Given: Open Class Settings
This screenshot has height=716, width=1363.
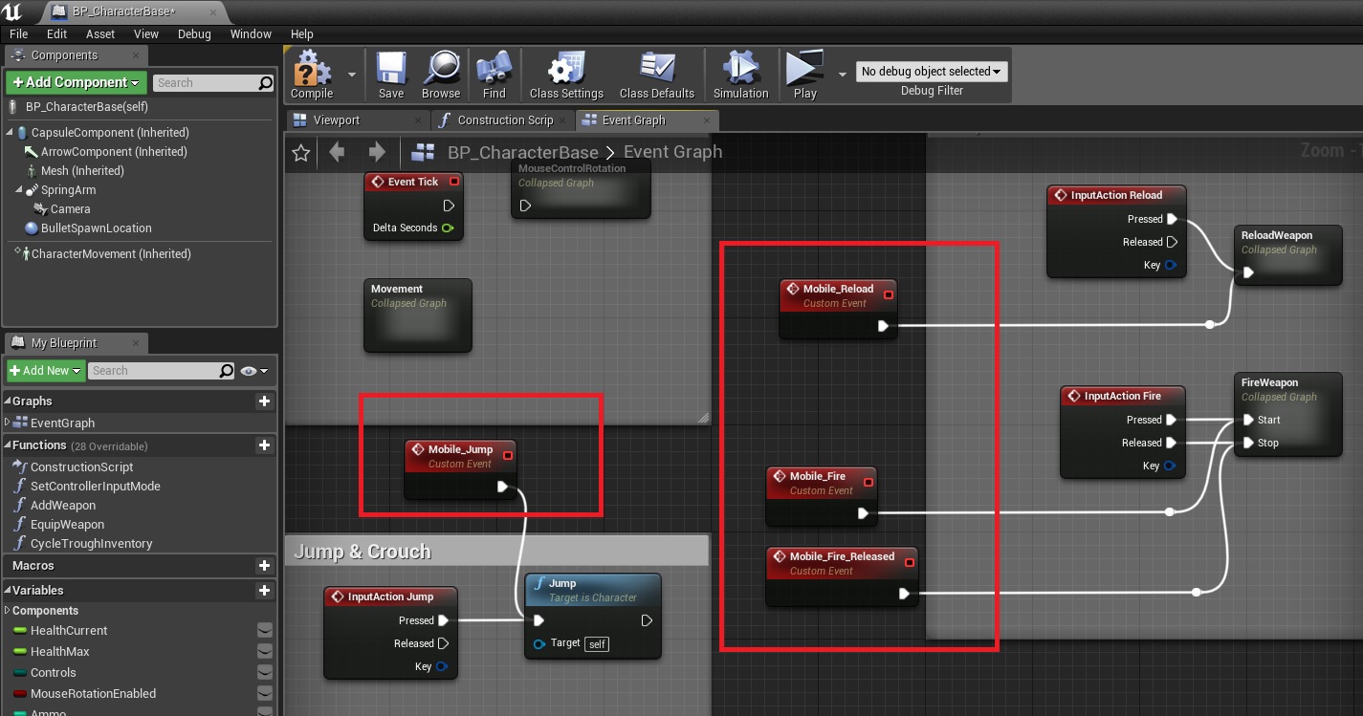Looking at the screenshot, I should click(566, 71).
